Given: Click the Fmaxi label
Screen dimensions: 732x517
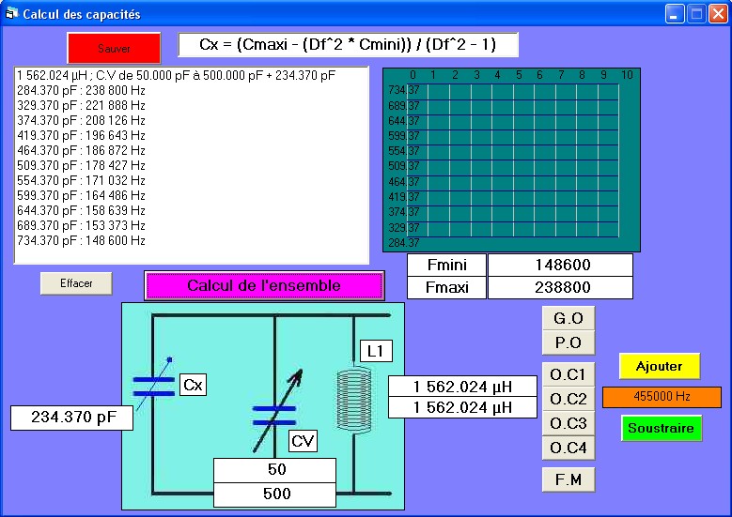Looking at the screenshot, I should pos(446,287).
